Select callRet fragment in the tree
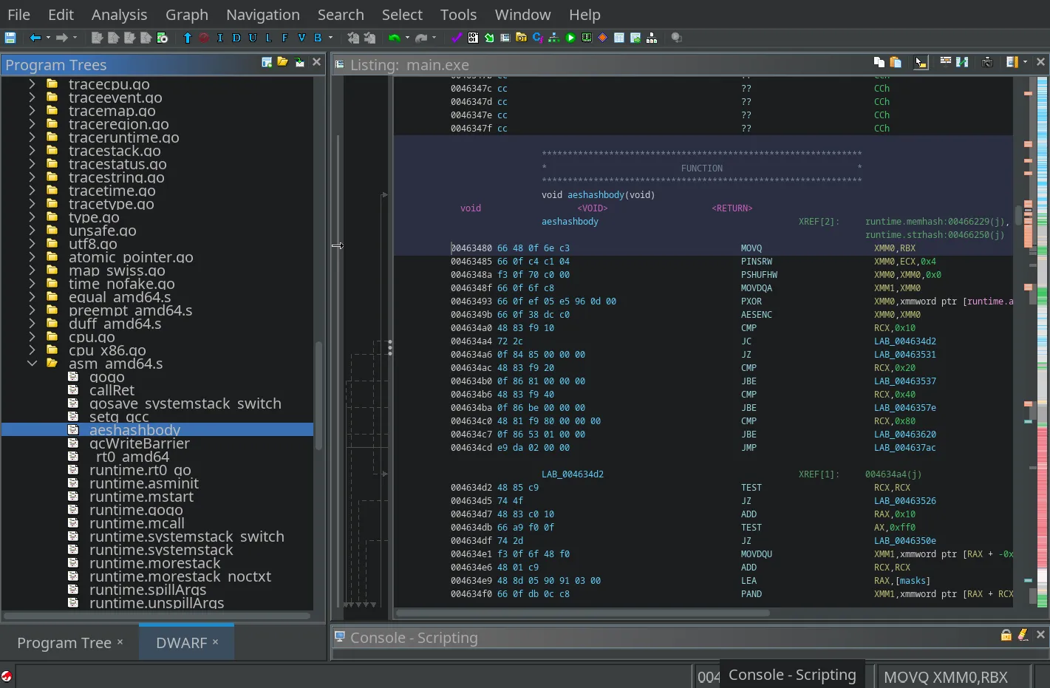This screenshot has width=1050, height=688. pyautogui.click(x=112, y=390)
